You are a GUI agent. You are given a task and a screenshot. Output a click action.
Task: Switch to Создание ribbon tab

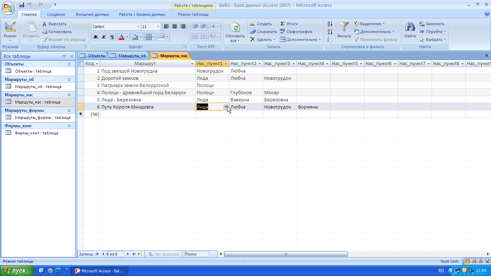[x=56, y=14]
